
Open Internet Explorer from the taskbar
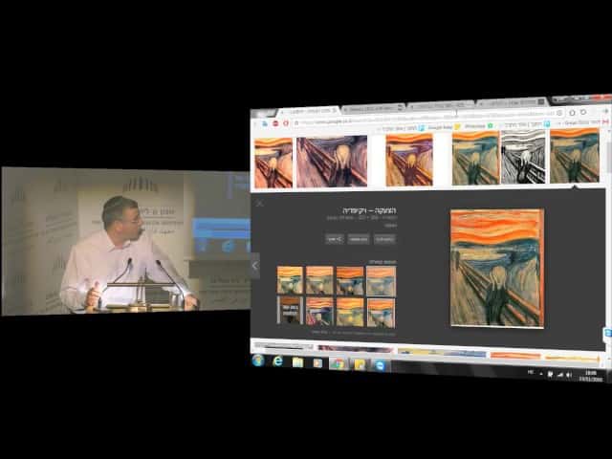[x=278, y=362]
